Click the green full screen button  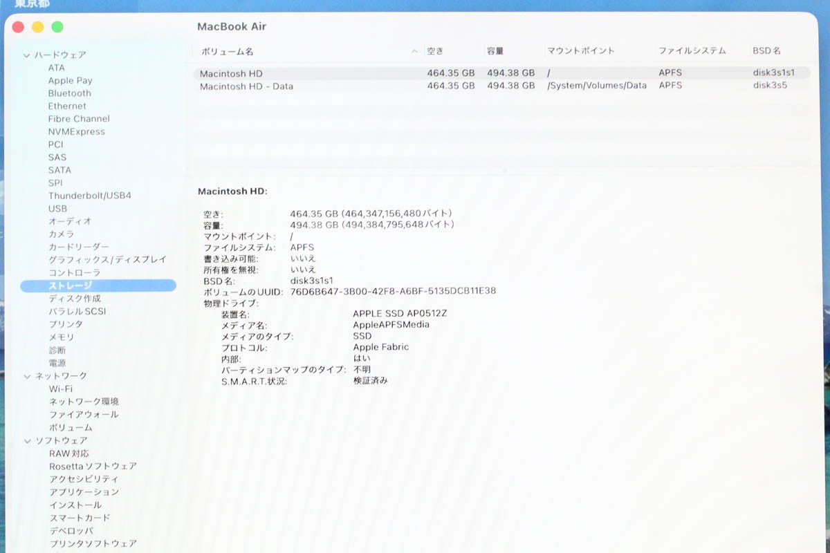tap(57, 27)
